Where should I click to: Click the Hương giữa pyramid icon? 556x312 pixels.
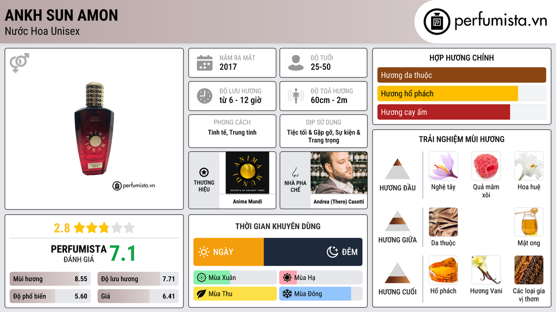397,221
